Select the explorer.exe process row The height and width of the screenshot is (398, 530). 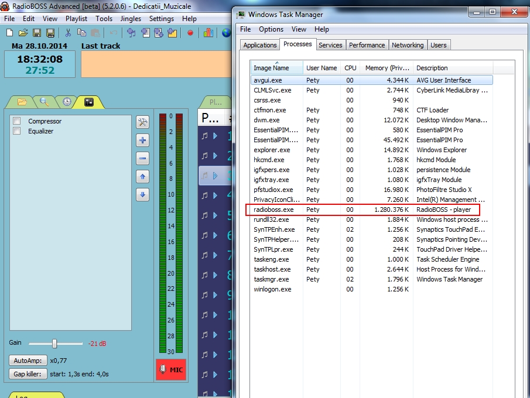(x=372, y=150)
